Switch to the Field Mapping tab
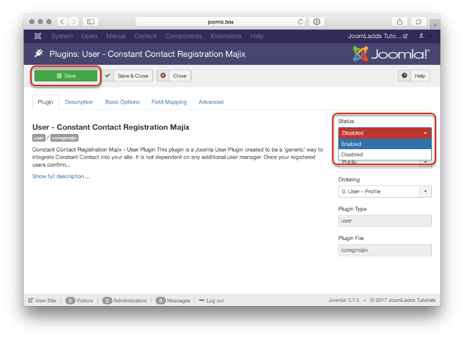Screen dimensions: 464x340 (169, 102)
